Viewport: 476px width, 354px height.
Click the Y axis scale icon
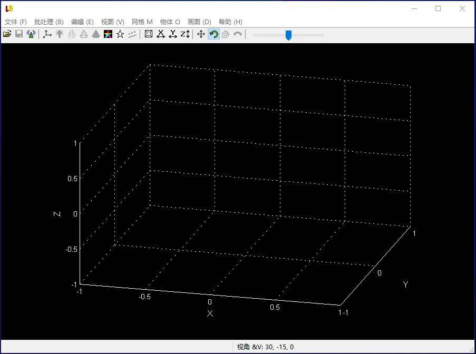173,34
